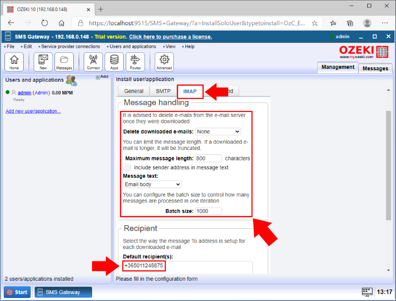Click the Maximum message length field
The image size is (396, 301).
[x=208, y=158]
